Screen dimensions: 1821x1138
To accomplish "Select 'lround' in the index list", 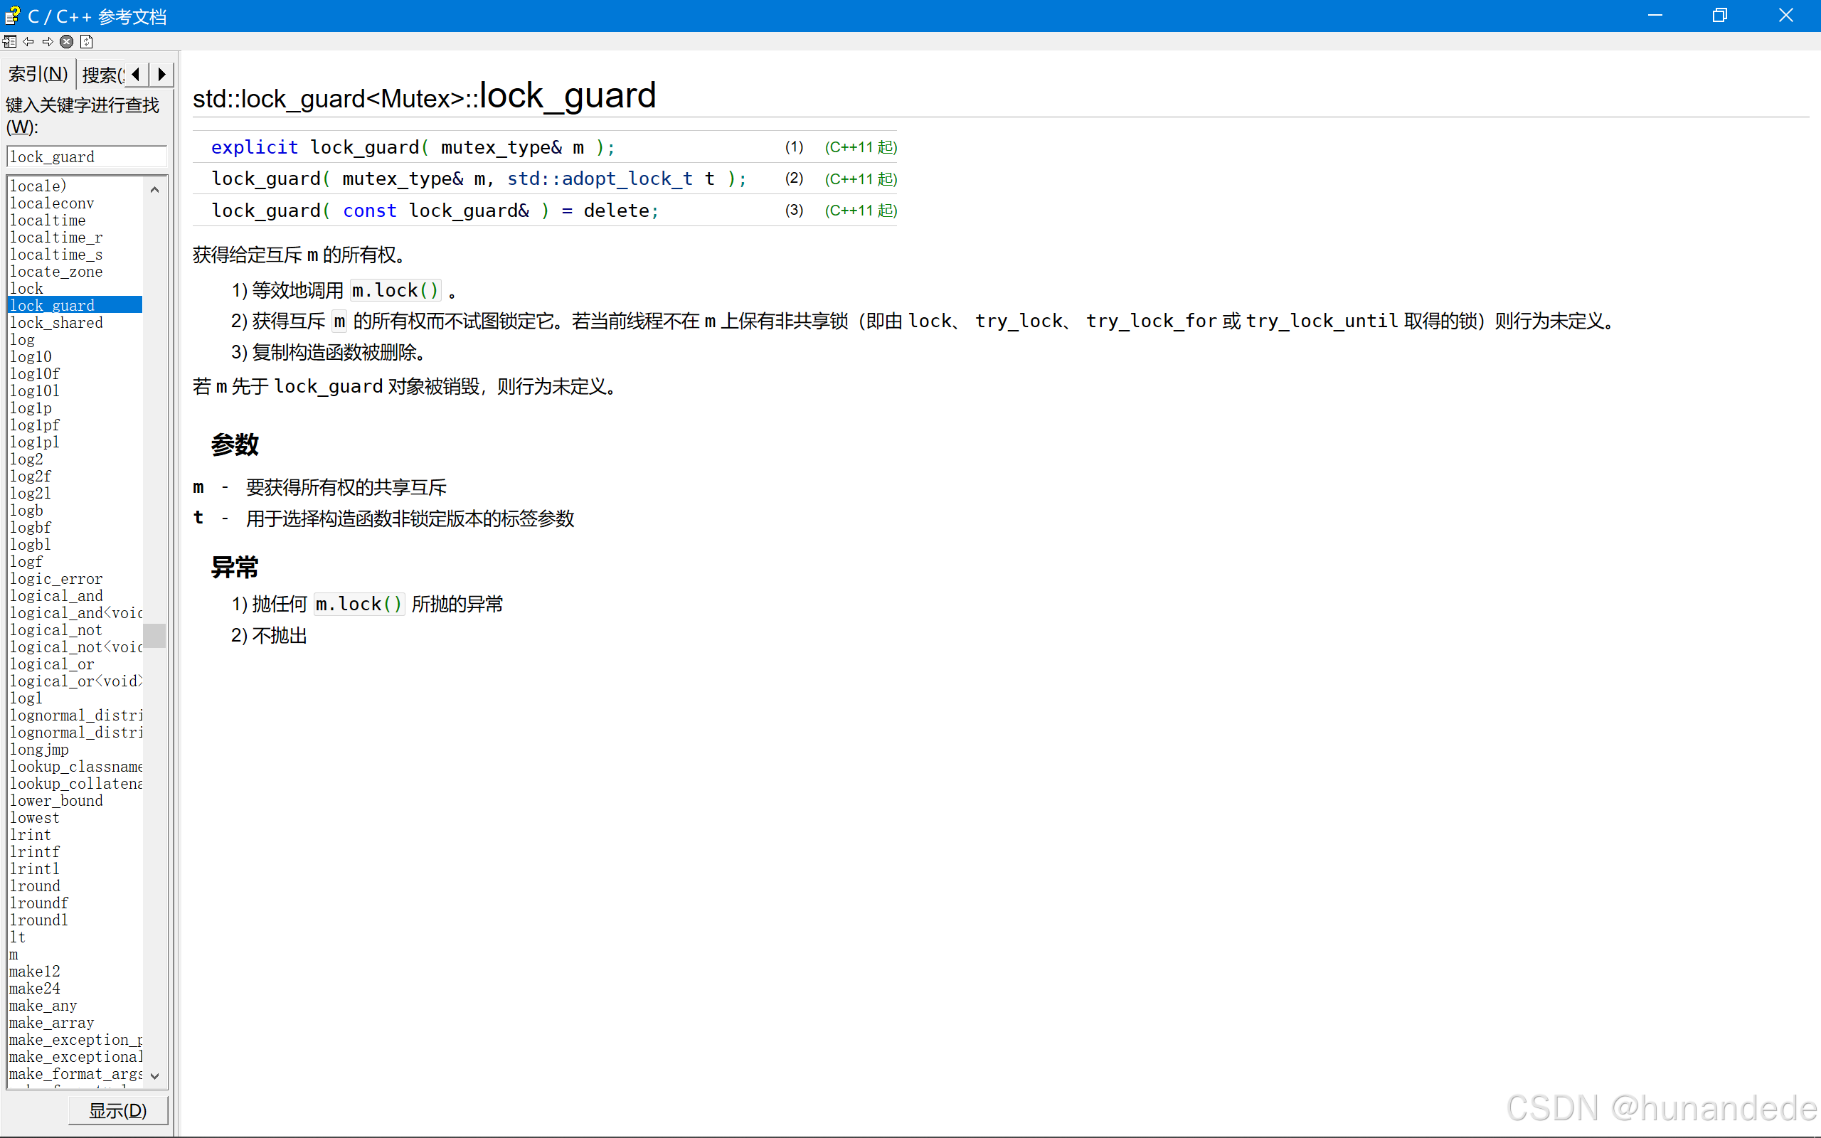I will [x=35, y=886].
